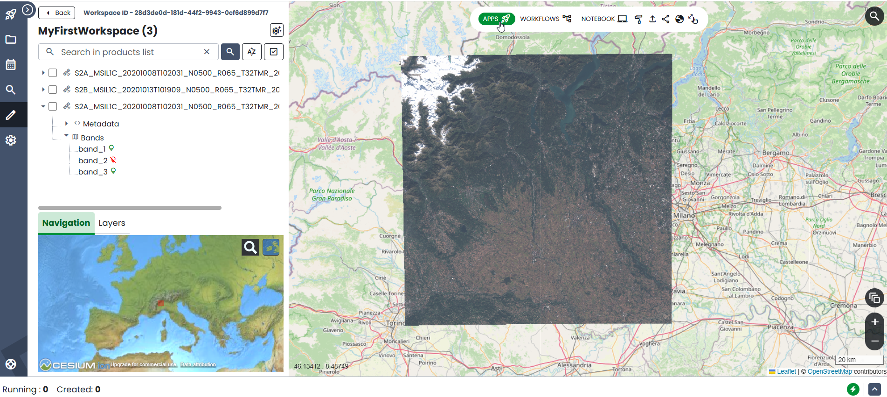Toggle the red band_2 pin icon
Viewport: 887px width, 397px height.
(113, 160)
